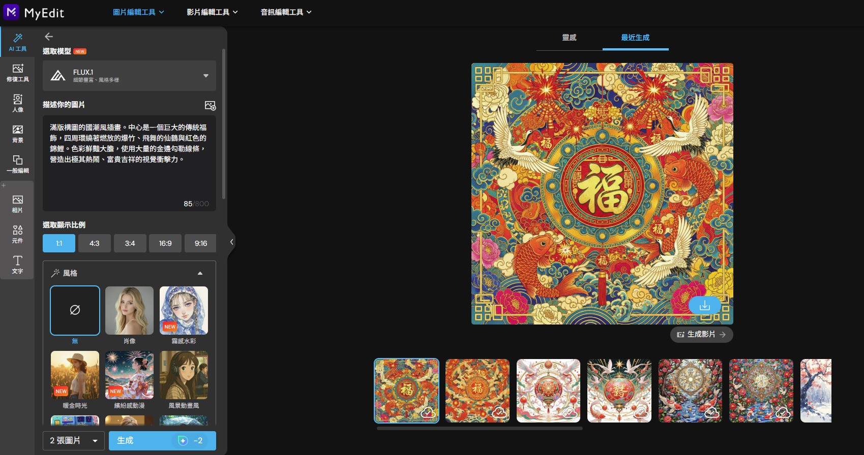Go back with the left arrow
Screen dimensions: 864x455
click(49, 37)
